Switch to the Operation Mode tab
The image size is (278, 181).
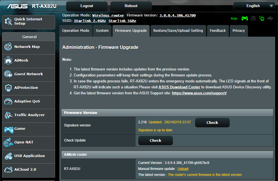pyautogui.click(x=76, y=31)
